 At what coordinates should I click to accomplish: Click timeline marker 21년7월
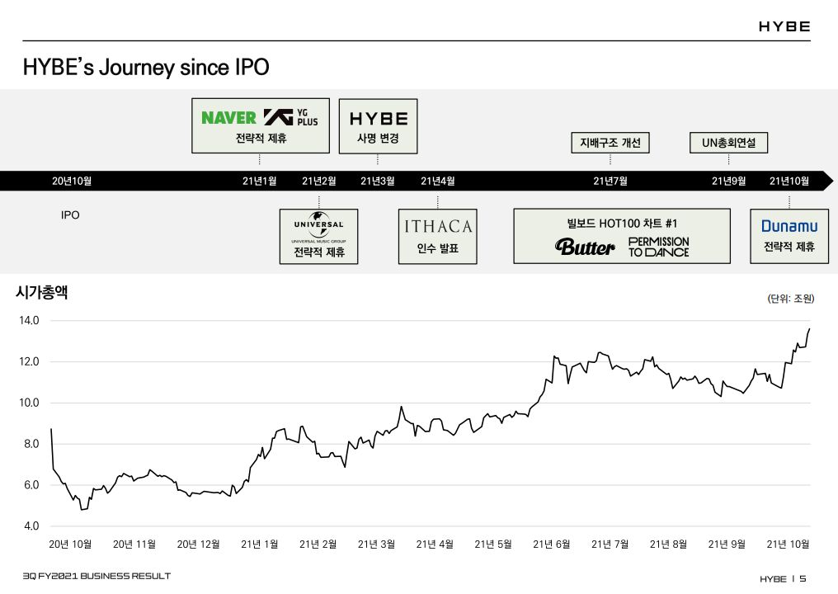pyautogui.click(x=610, y=181)
